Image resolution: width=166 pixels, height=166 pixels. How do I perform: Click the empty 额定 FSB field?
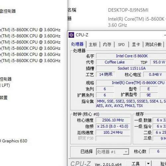(x=113, y=138)
